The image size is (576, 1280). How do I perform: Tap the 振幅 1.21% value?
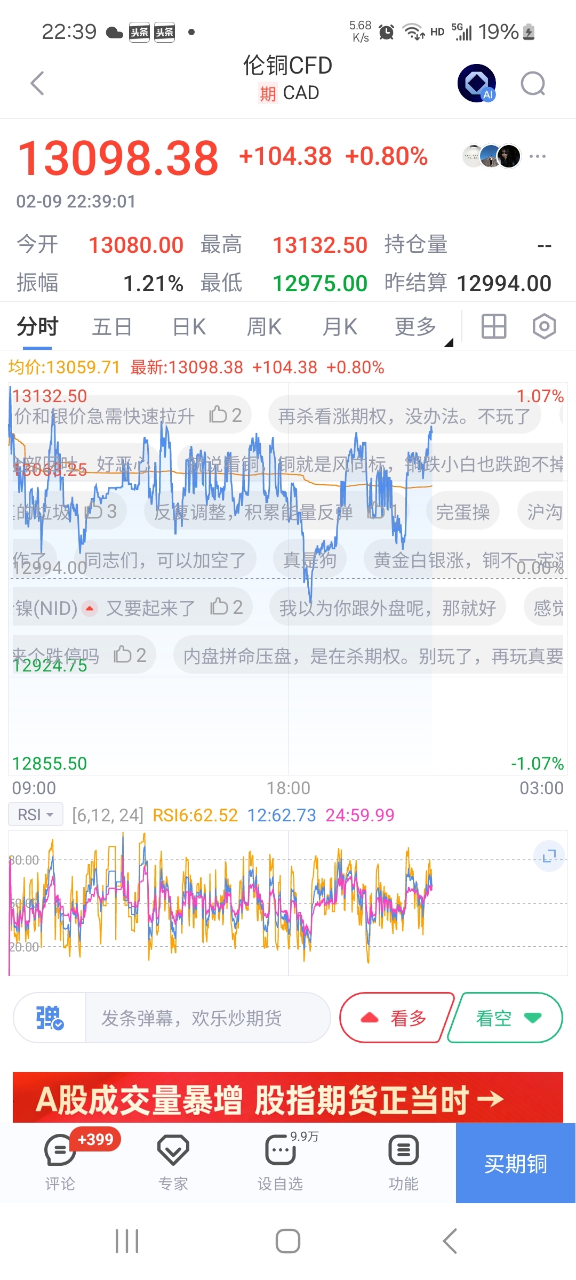tap(154, 283)
